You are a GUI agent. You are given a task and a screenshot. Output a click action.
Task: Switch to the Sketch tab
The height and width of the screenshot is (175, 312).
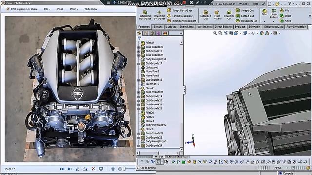[x=157, y=27]
